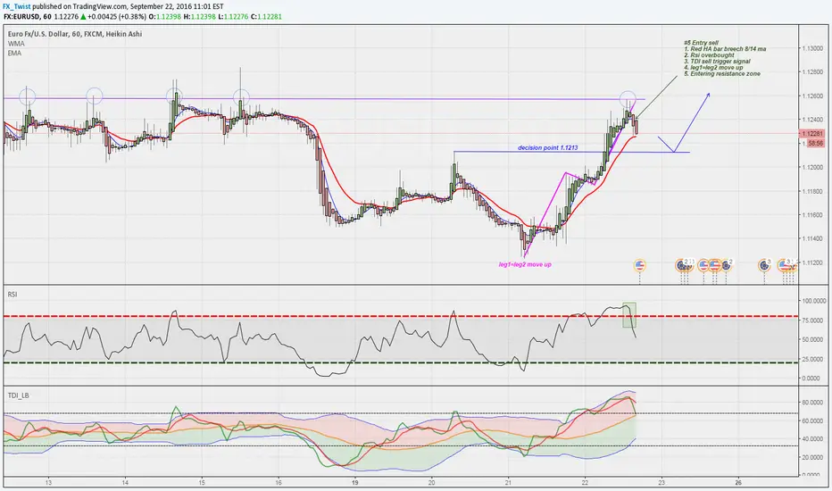832x491 pixels.
Task: Click the 'Entering resistance zone' note line
Action: click(x=722, y=74)
